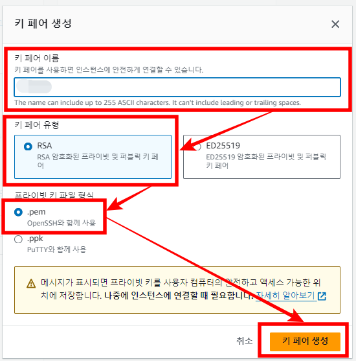Click the 키 페어 이름 label
Image resolution: width=356 pixels, height=361 pixels.
[x=37, y=58]
